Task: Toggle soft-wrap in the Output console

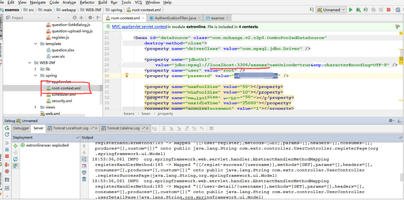Action: (x=84, y=159)
